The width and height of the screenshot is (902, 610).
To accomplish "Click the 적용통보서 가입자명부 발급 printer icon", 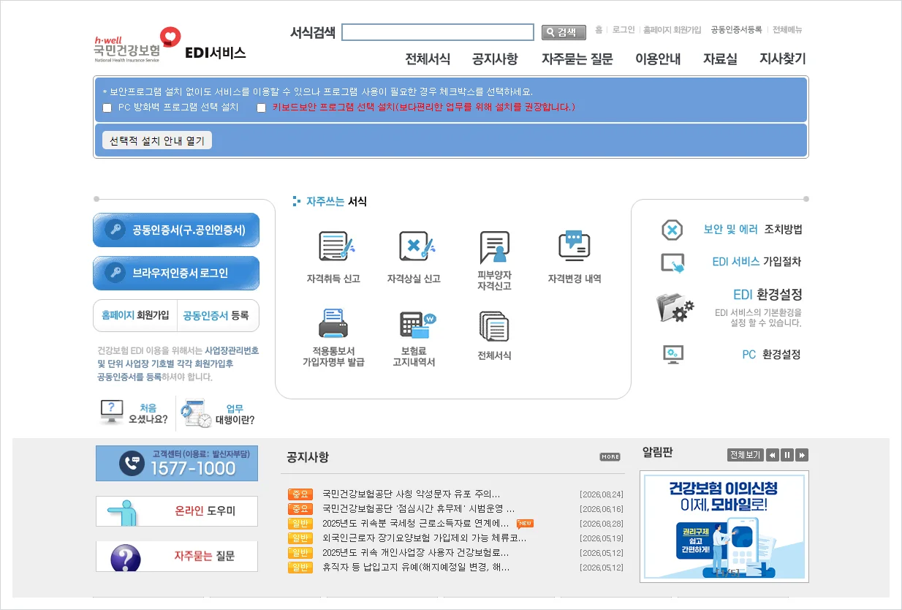I will click(333, 323).
